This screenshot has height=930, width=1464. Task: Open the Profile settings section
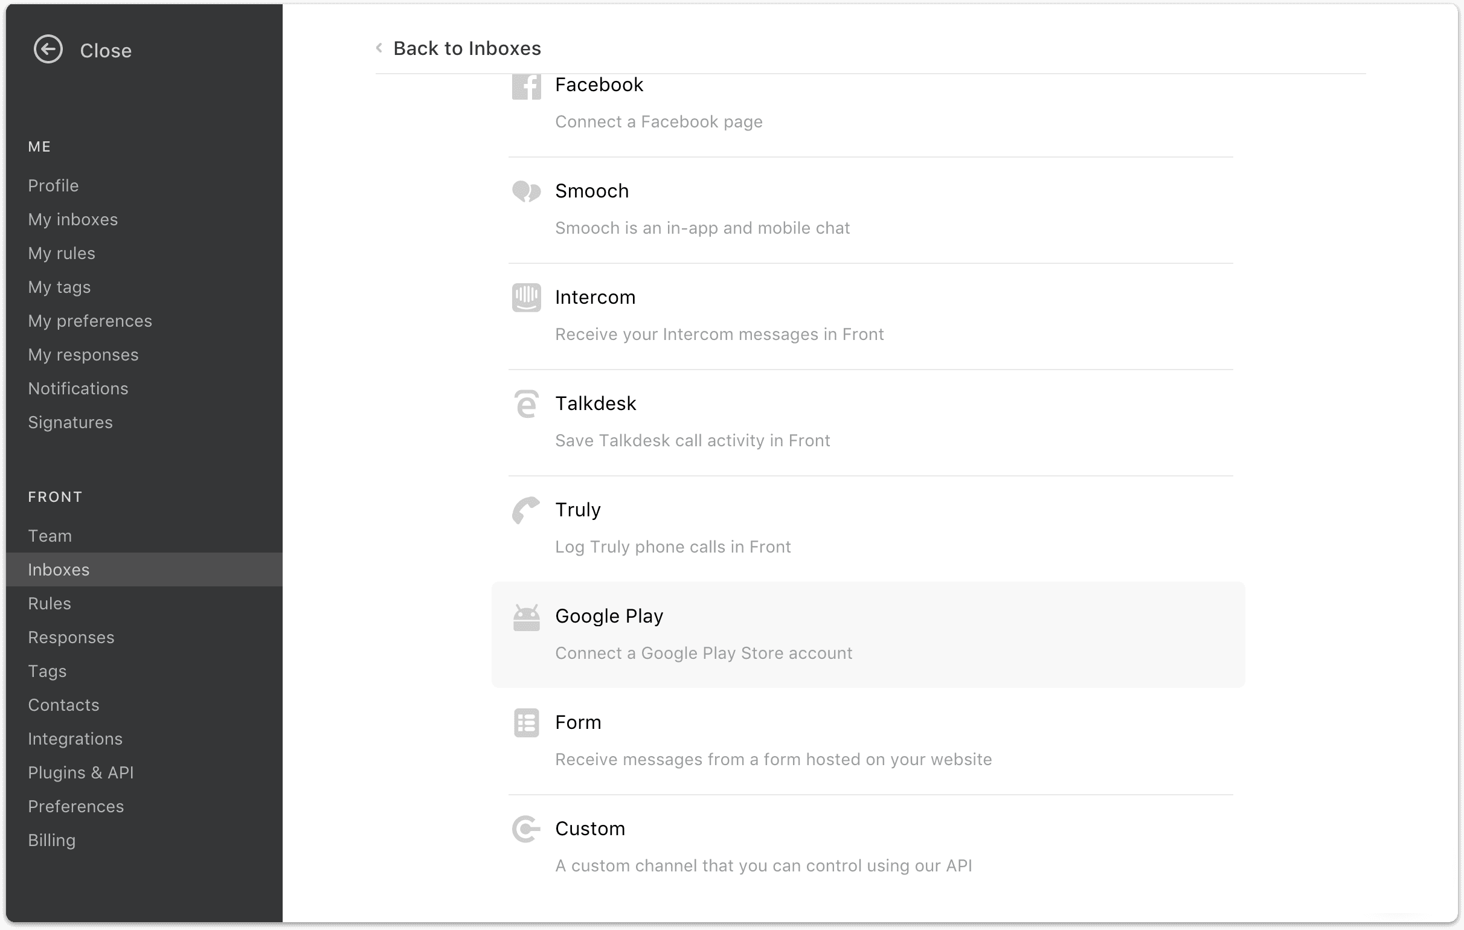point(54,185)
